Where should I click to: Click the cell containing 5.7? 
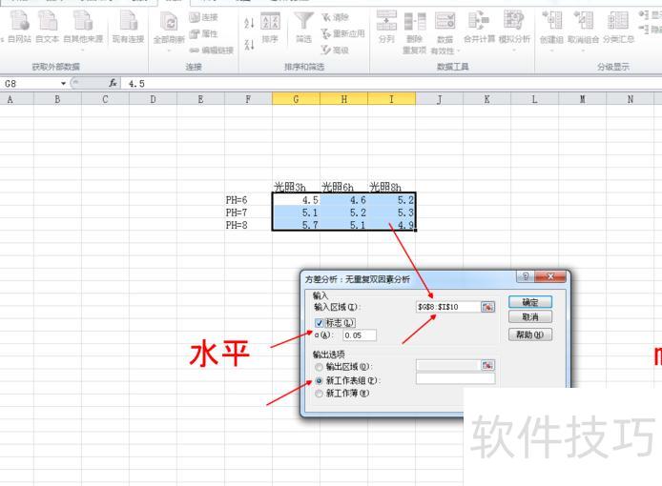(296, 225)
